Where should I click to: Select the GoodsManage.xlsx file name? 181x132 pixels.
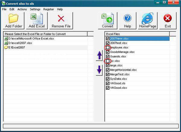click(x=122, y=52)
